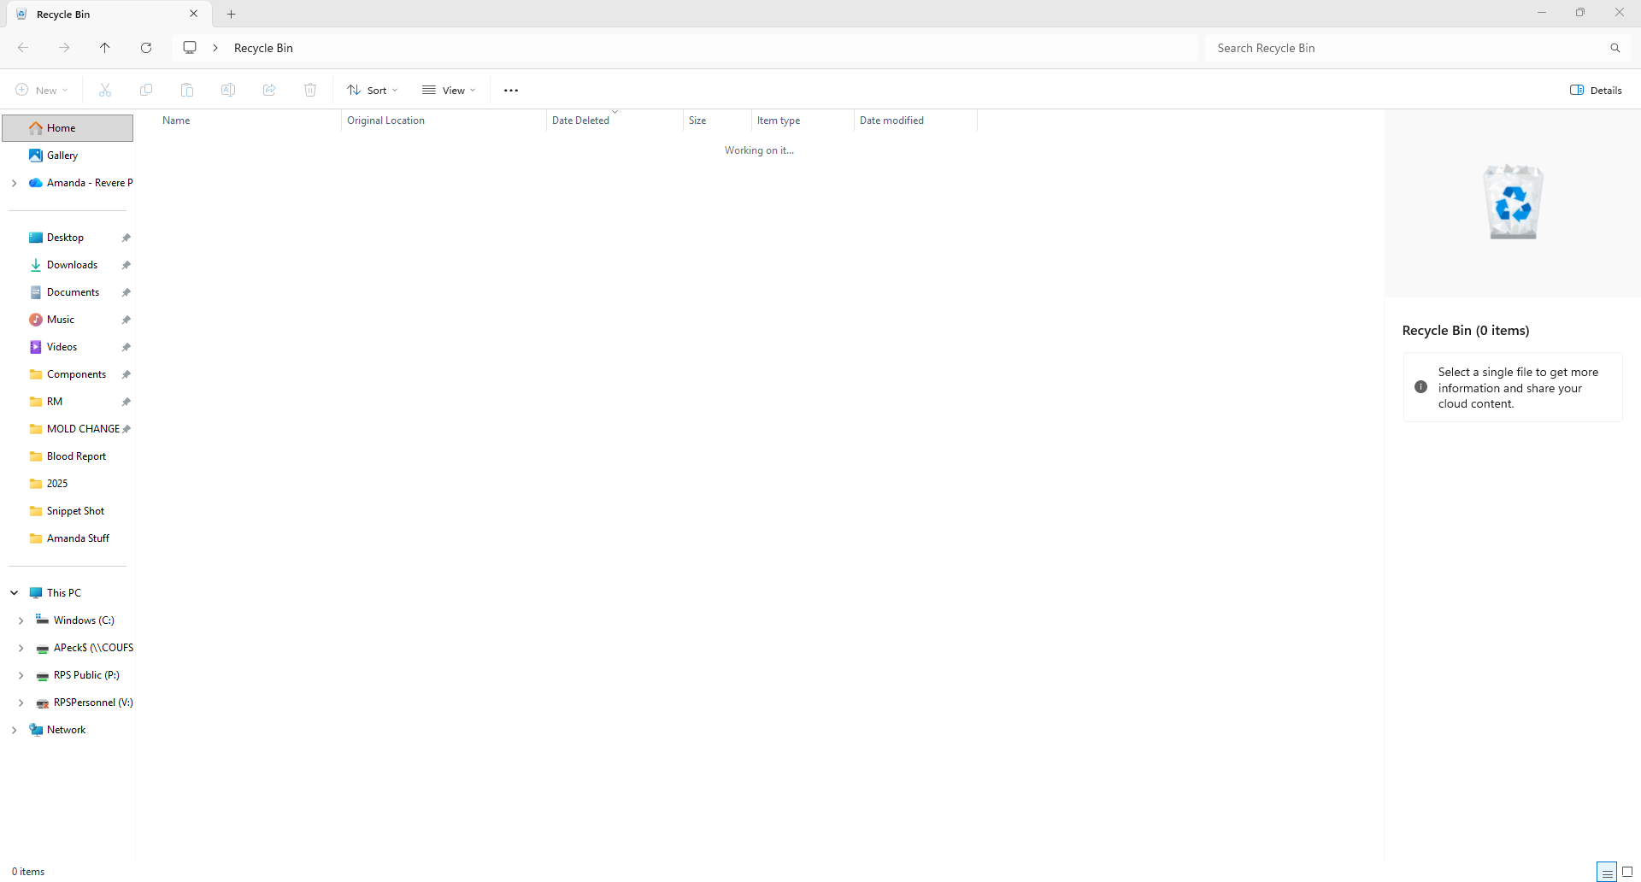The height and width of the screenshot is (882, 1641).
Task: Click the Rename icon in toolbar
Action: point(228,90)
